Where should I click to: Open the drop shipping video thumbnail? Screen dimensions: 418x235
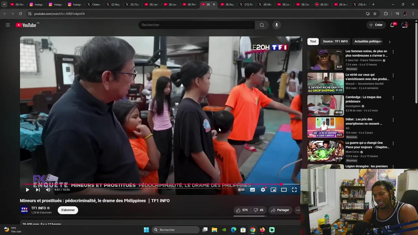(326, 83)
